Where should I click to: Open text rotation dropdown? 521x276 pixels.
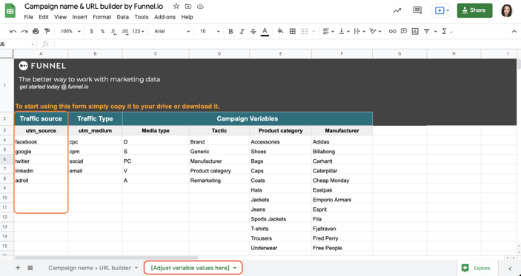point(375,32)
